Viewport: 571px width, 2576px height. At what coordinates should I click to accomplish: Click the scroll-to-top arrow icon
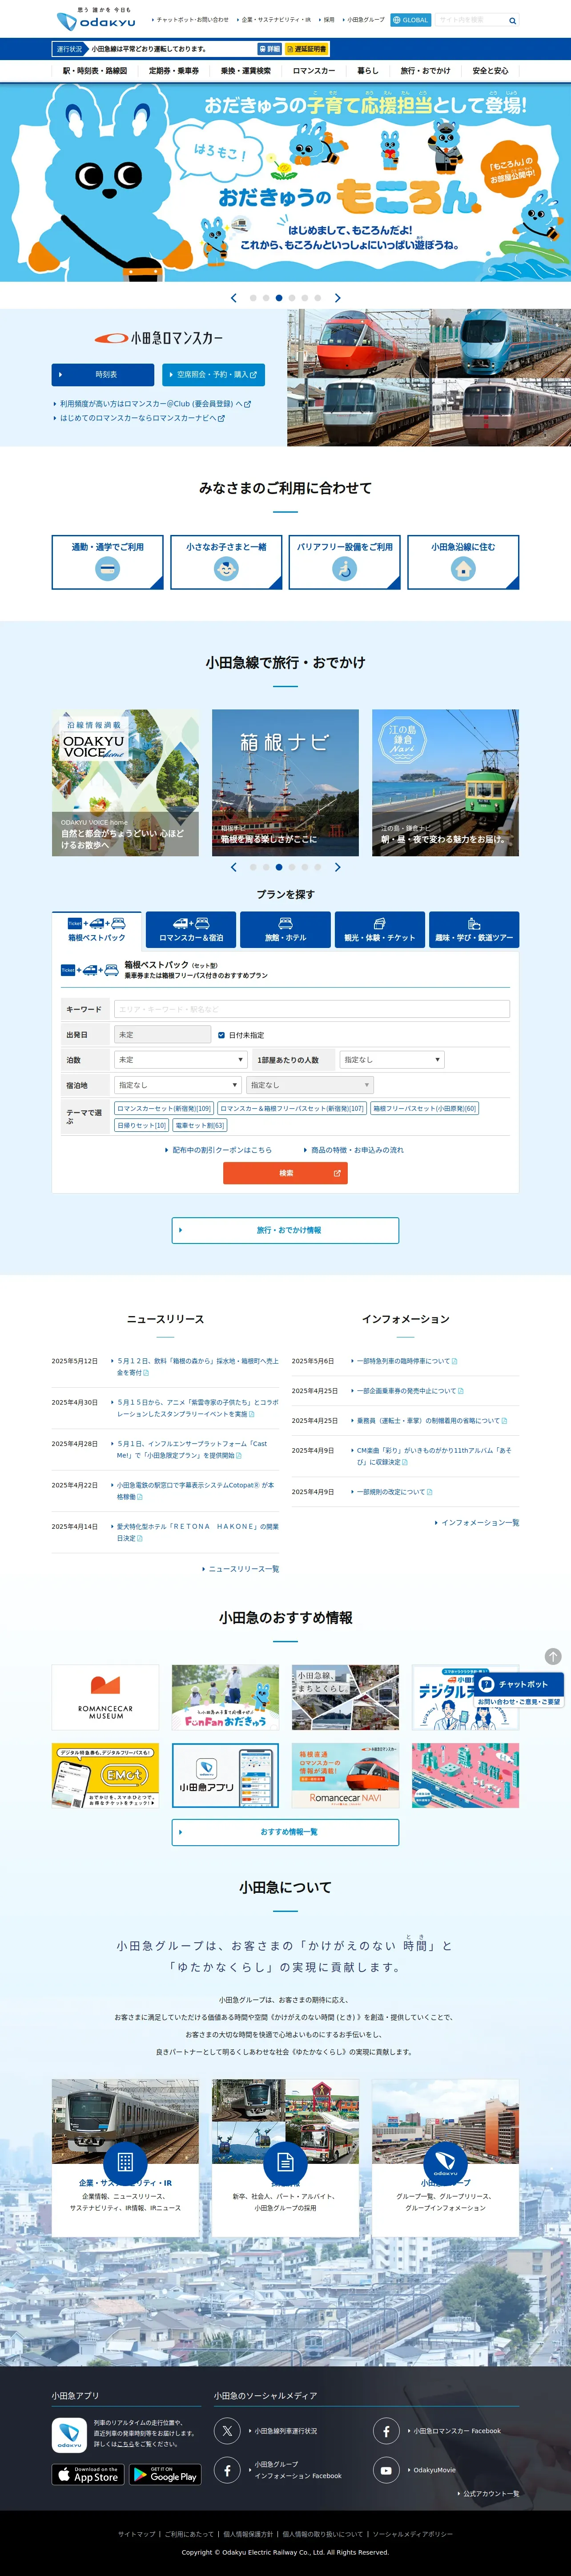(553, 1657)
